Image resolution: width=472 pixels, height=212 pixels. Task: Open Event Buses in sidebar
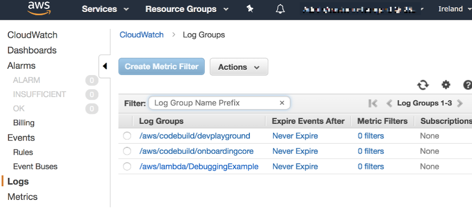(35, 166)
